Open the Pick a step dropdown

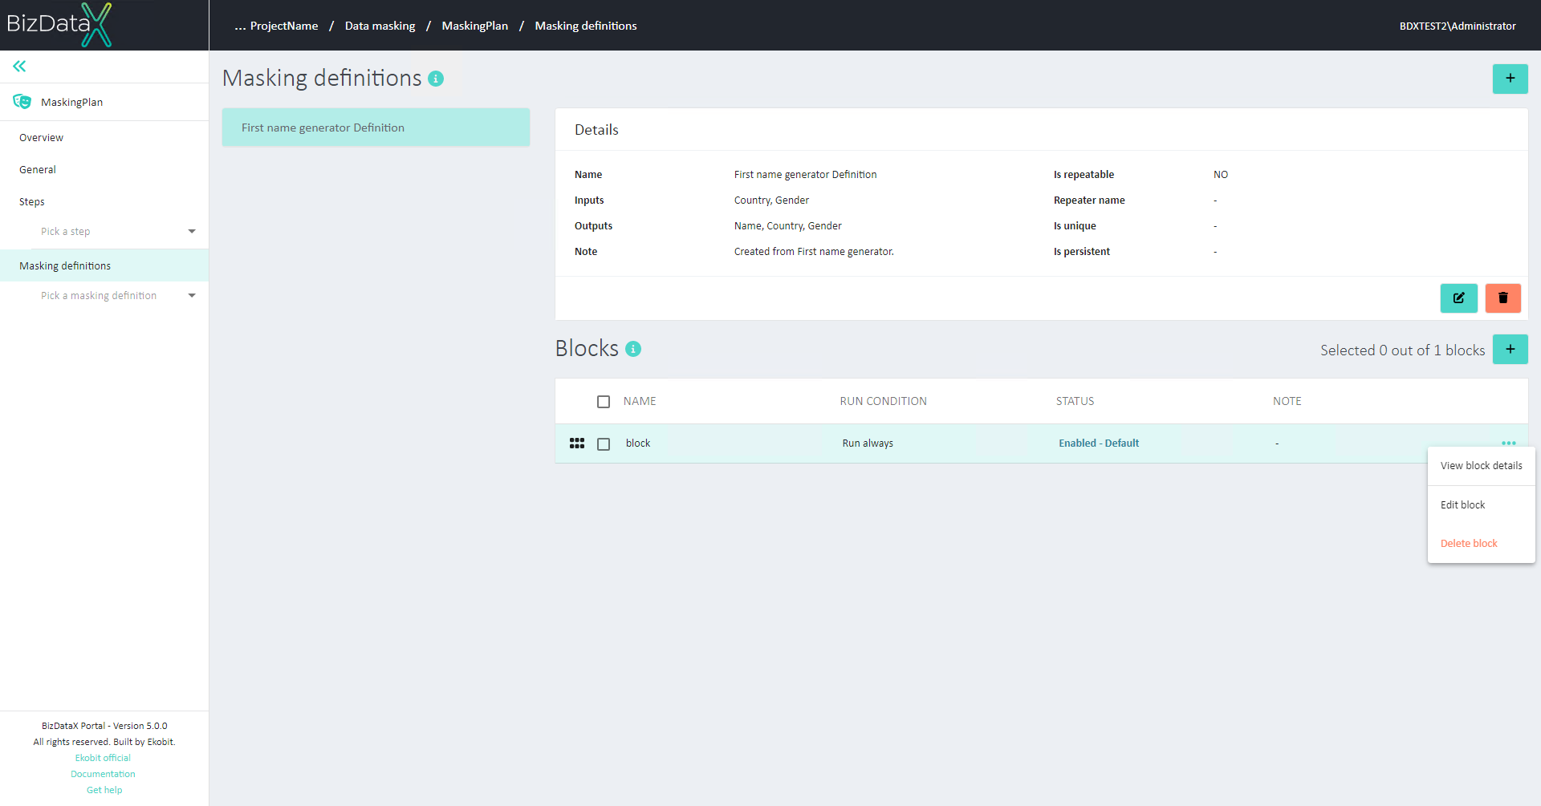118,232
